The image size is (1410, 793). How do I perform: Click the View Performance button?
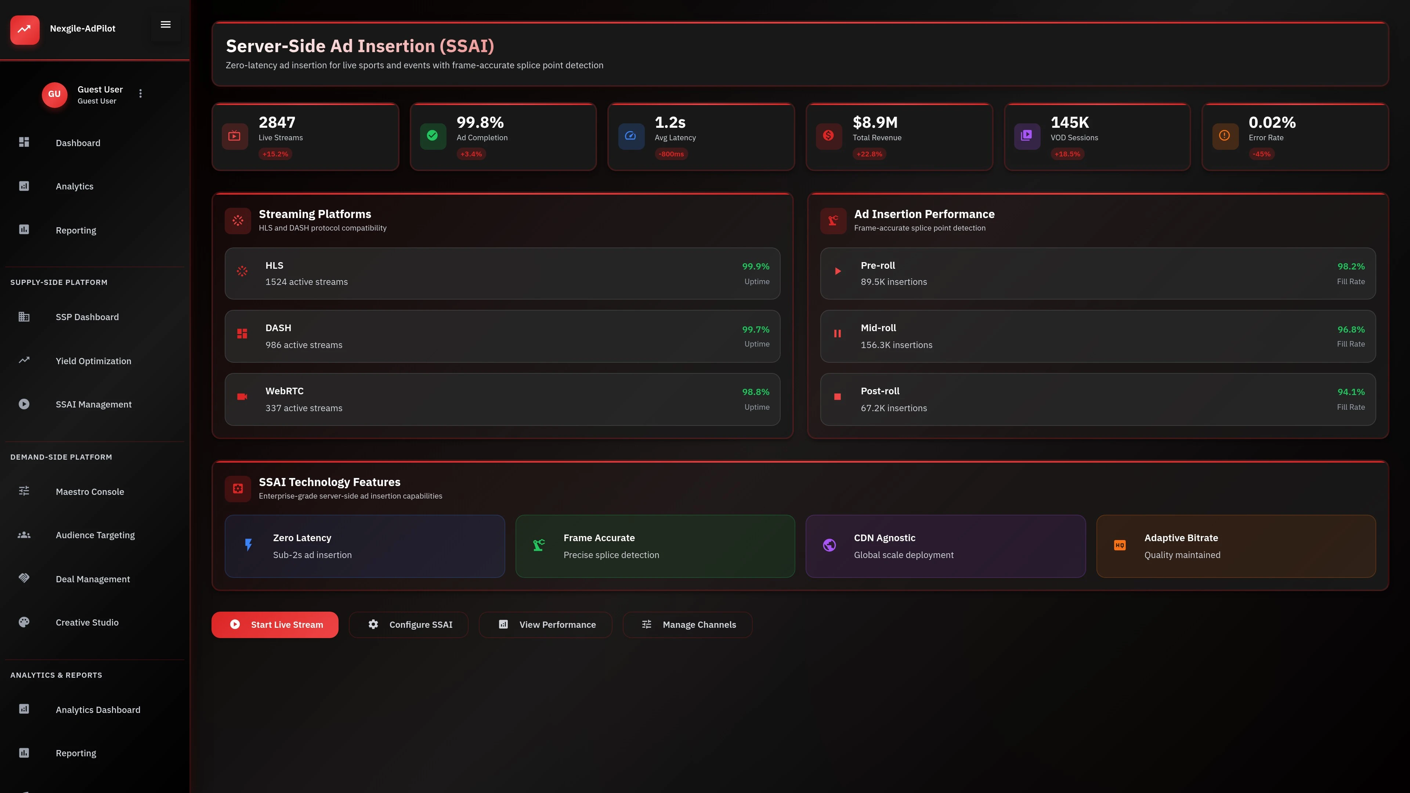(x=545, y=624)
